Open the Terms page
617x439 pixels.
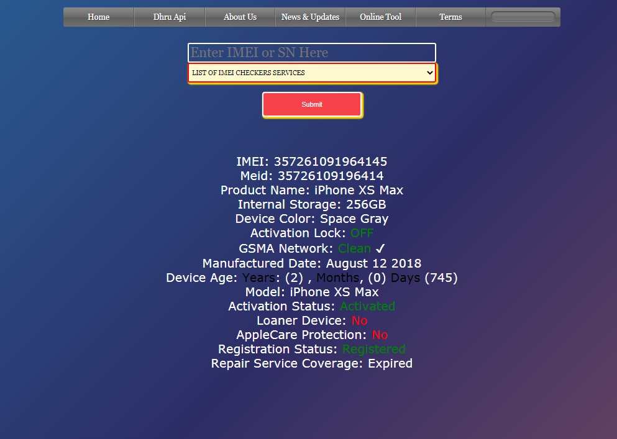point(450,17)
